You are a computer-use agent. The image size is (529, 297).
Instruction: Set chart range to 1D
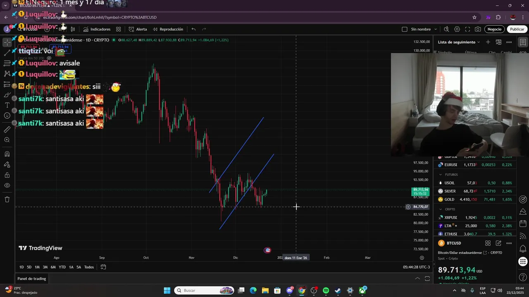(x=21, y=267)
